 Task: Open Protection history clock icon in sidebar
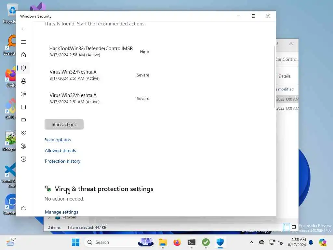tap(23, 159)
